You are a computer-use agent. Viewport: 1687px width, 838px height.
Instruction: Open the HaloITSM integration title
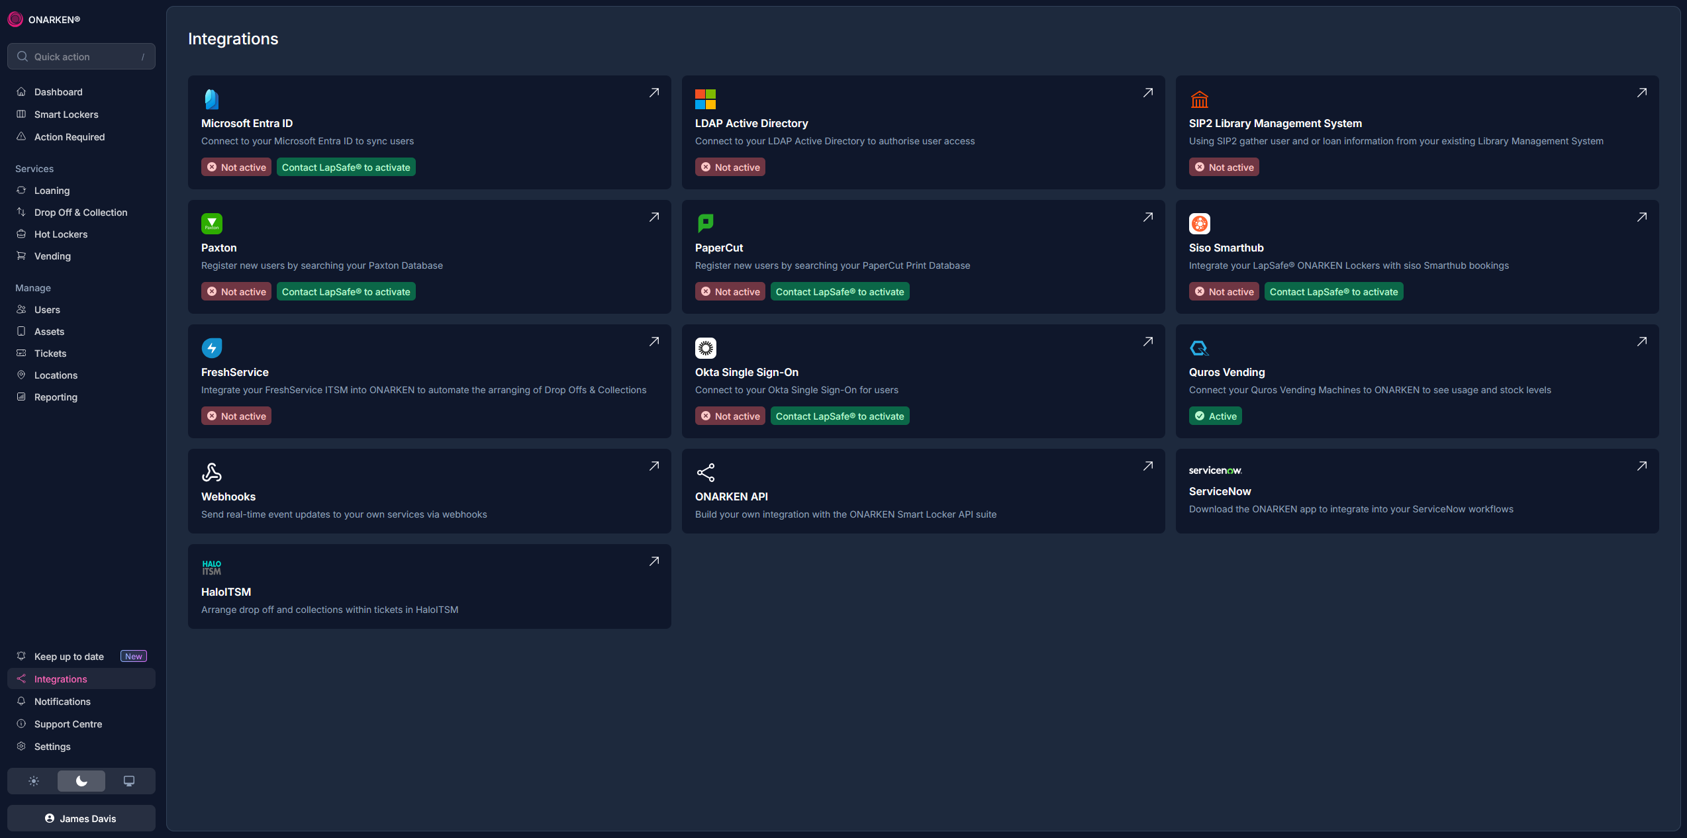point(226,592)
